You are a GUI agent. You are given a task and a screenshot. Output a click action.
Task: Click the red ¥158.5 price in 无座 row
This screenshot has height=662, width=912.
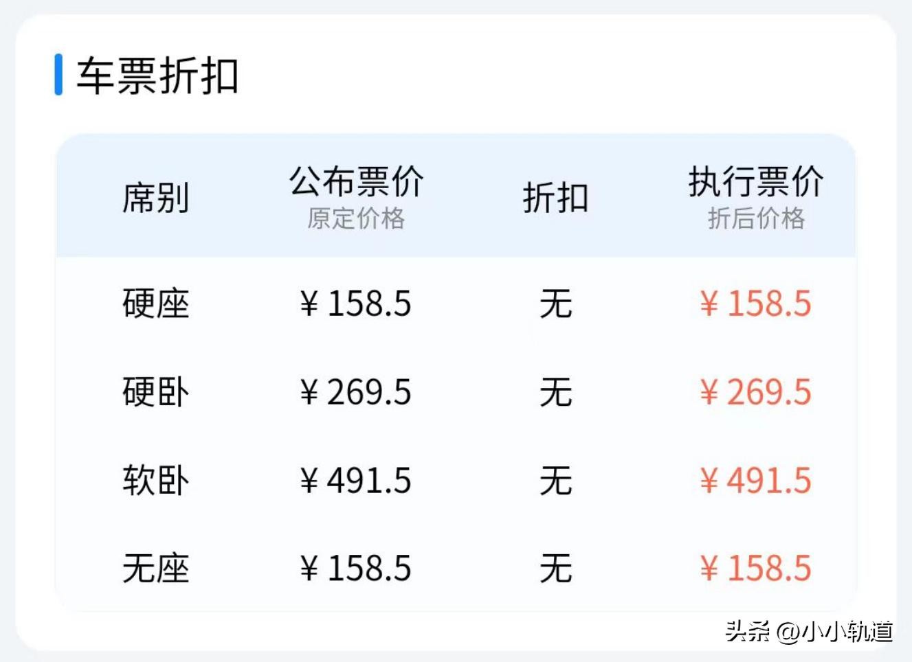tap(756, 569)
